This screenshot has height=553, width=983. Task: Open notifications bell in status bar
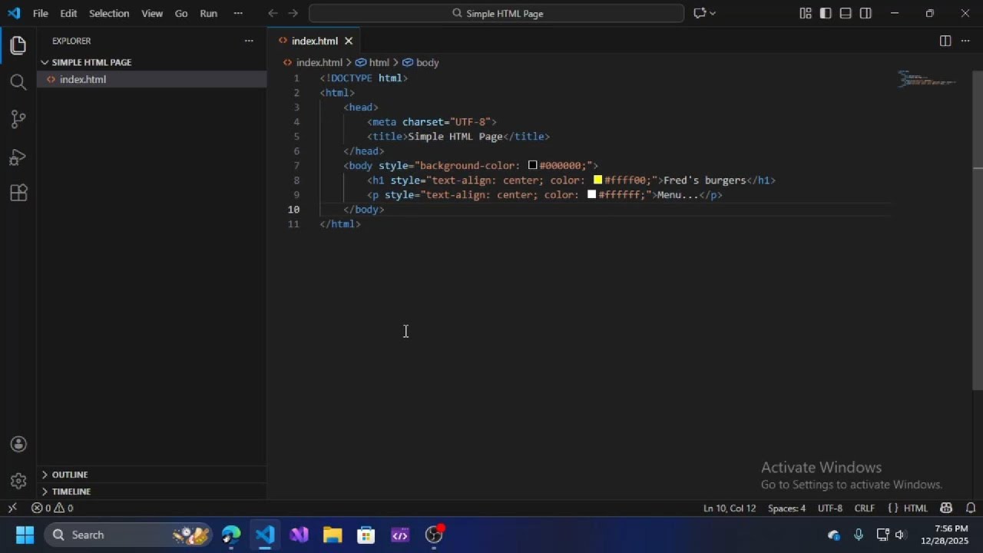(971, 508)
